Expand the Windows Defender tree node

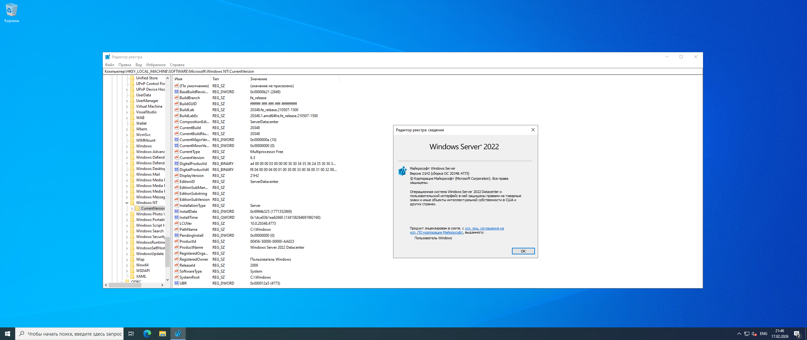pos(127,157)
